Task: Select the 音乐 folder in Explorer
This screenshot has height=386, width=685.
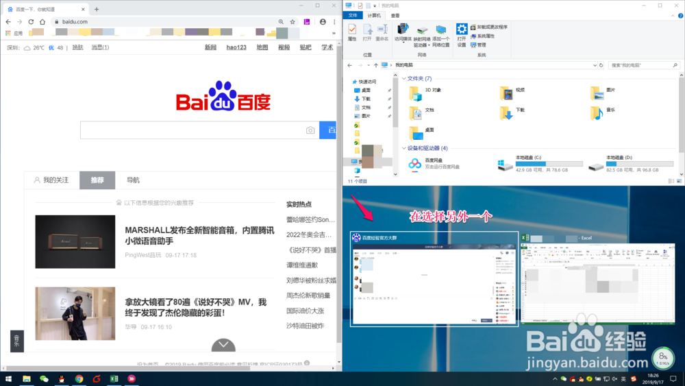Action: [x=603, y=113]
